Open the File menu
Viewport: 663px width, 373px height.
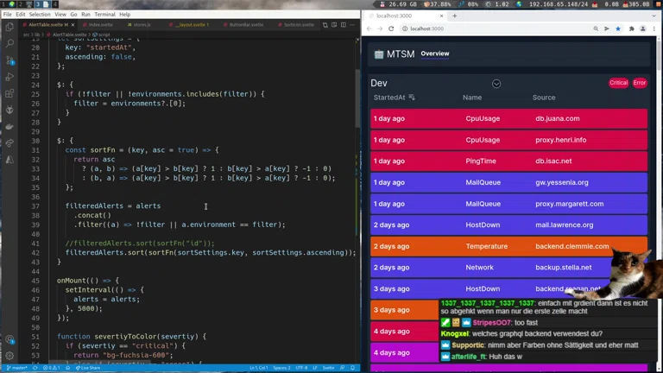[7, 15]
